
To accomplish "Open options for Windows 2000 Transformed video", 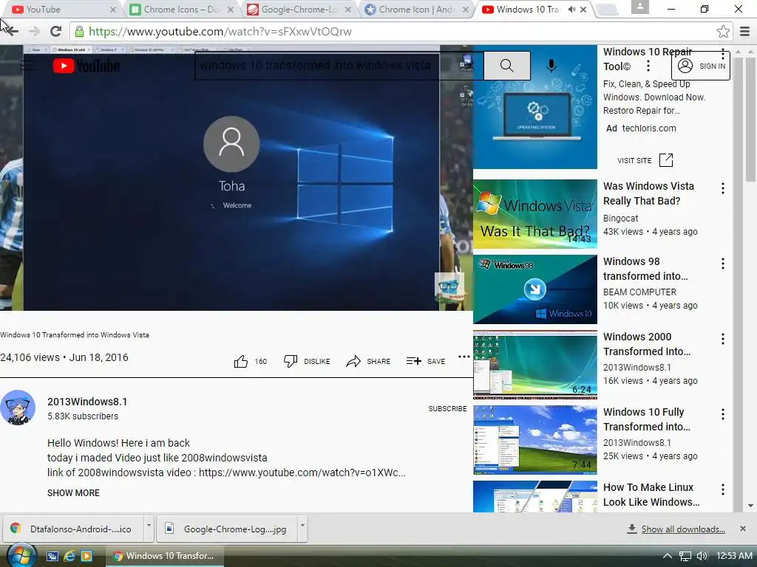I will pos(723,340).
